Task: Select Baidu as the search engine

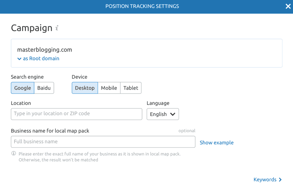Action: click(x=44, y=88)
